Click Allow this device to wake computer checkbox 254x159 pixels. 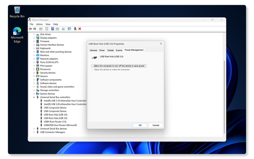click(92, 69)
